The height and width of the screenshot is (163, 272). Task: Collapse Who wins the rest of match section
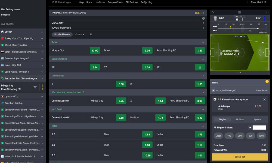(203, 93)
